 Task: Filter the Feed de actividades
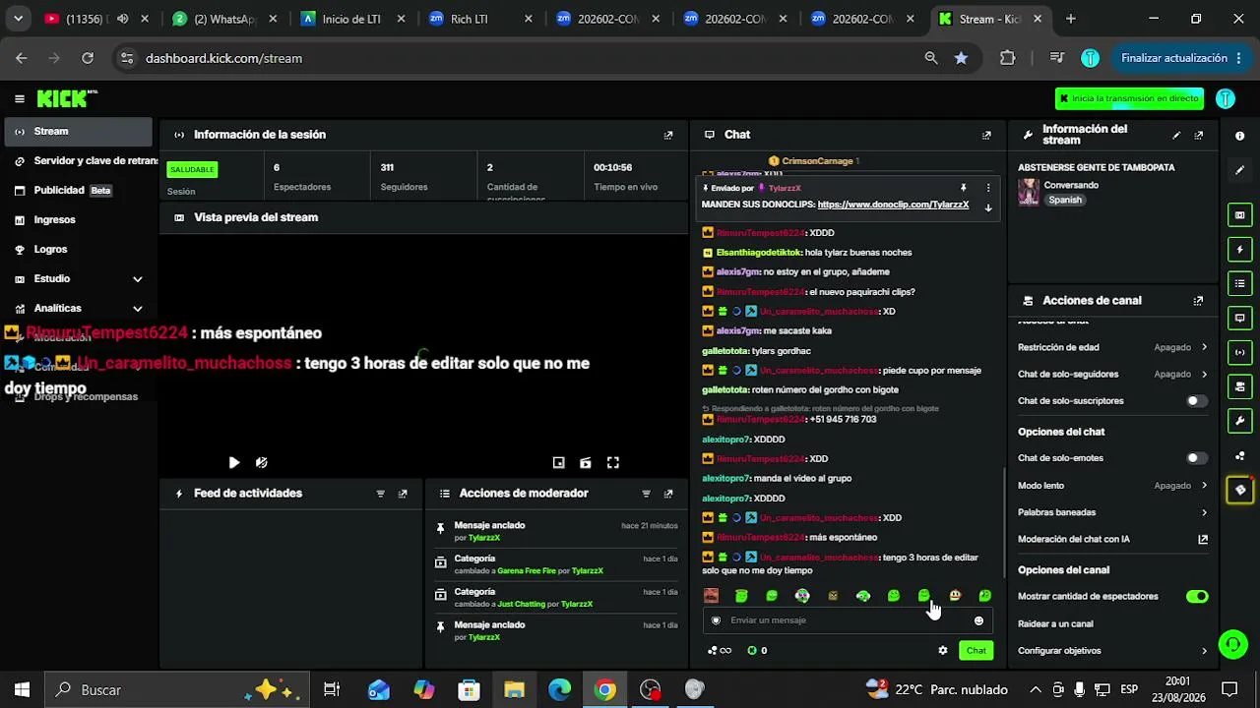381,494
